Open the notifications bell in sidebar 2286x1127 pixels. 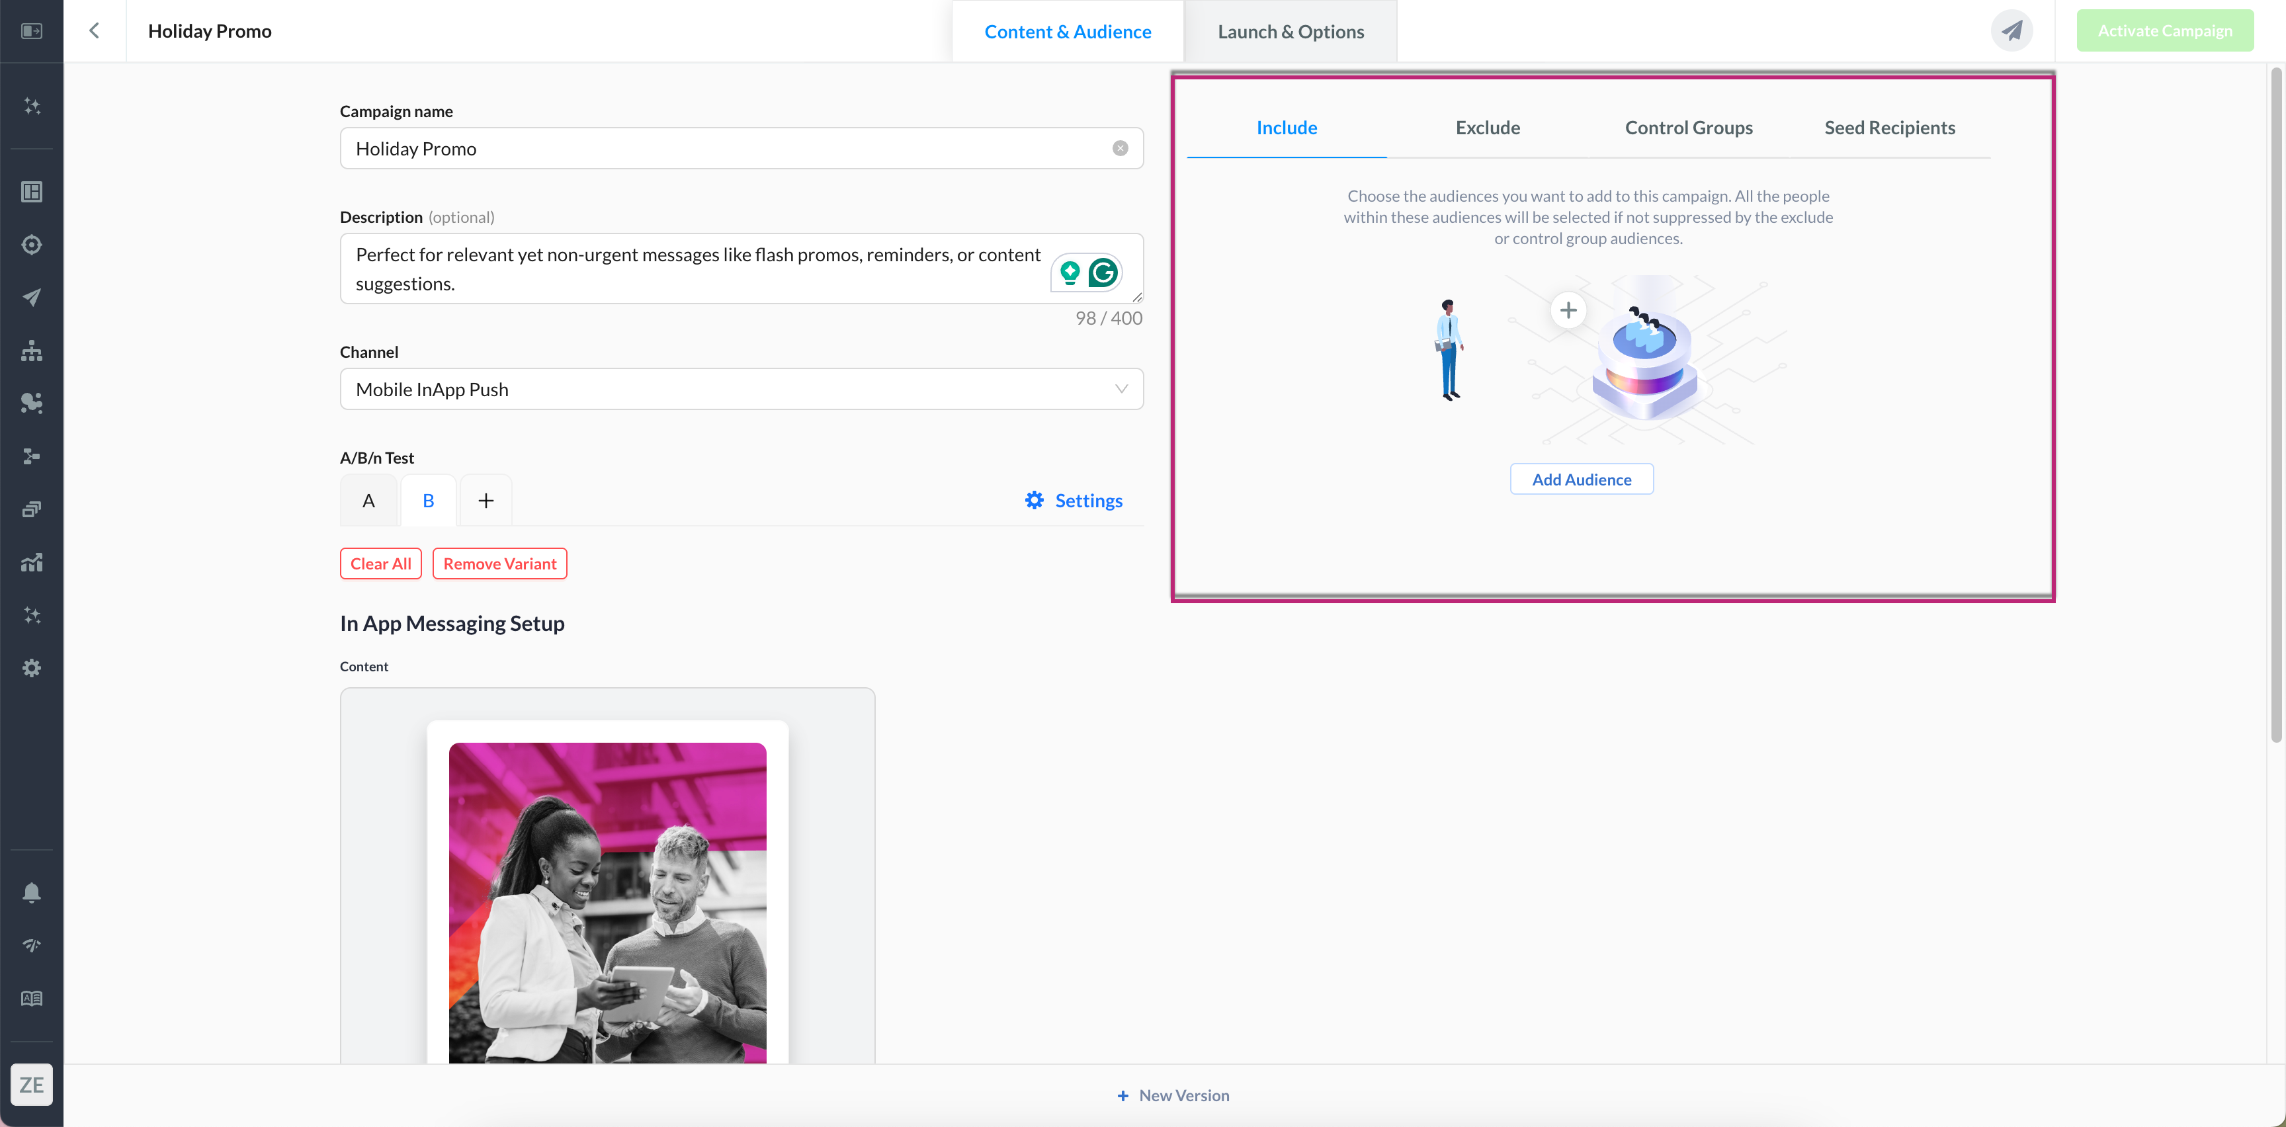pos(32,892)
